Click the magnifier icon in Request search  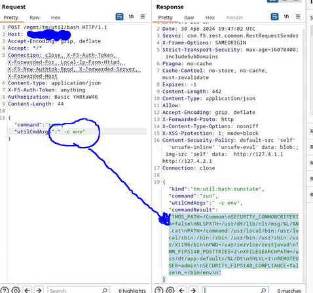105,290
